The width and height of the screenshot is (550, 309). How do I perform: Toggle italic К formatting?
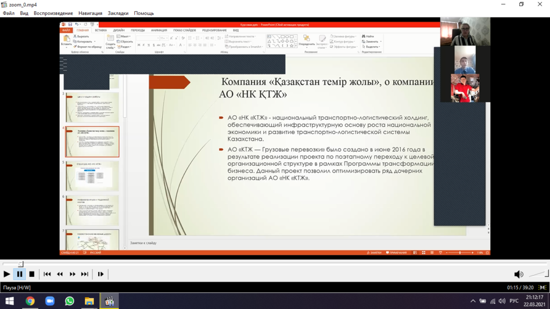(x=143, y=45)
